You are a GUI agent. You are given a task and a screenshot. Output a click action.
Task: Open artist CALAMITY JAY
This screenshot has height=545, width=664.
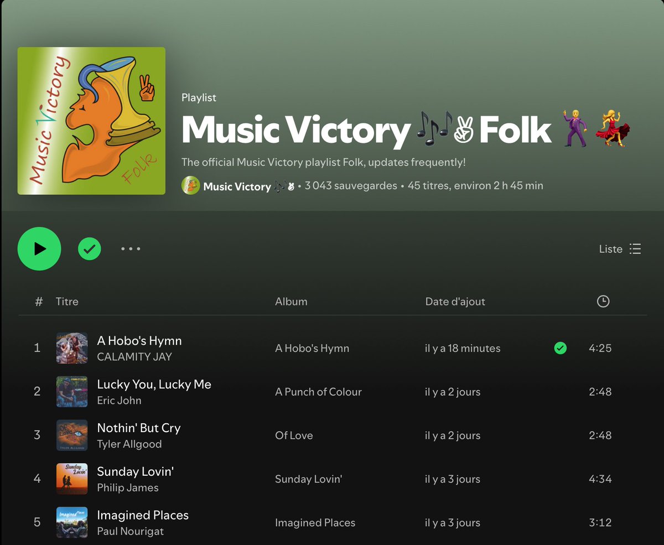(x=134, y=357)
